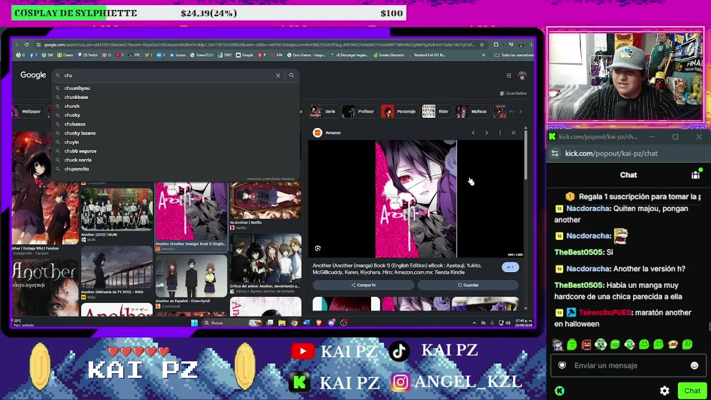
Task: Filter images by the Profesor chip
Action: pyautogui.click(x=359, y=112)
